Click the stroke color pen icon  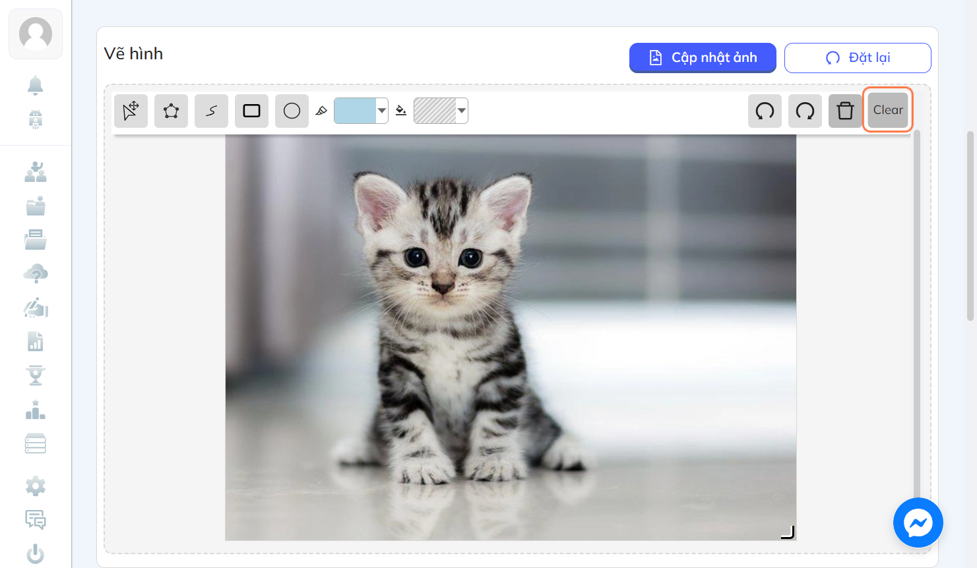[x=321, y=111]
